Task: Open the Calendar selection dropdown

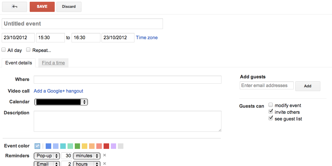Action: 61,102
